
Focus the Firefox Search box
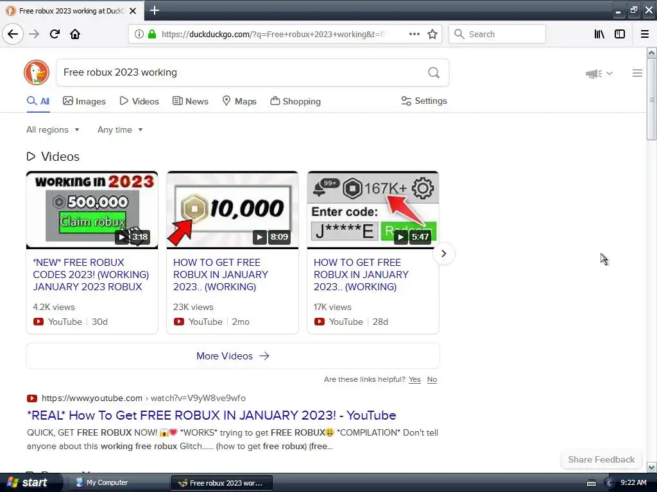coord(497,34)
